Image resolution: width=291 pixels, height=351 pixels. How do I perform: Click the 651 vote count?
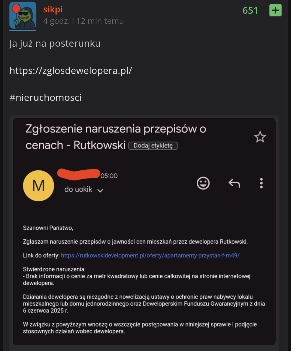pos(250,11)
